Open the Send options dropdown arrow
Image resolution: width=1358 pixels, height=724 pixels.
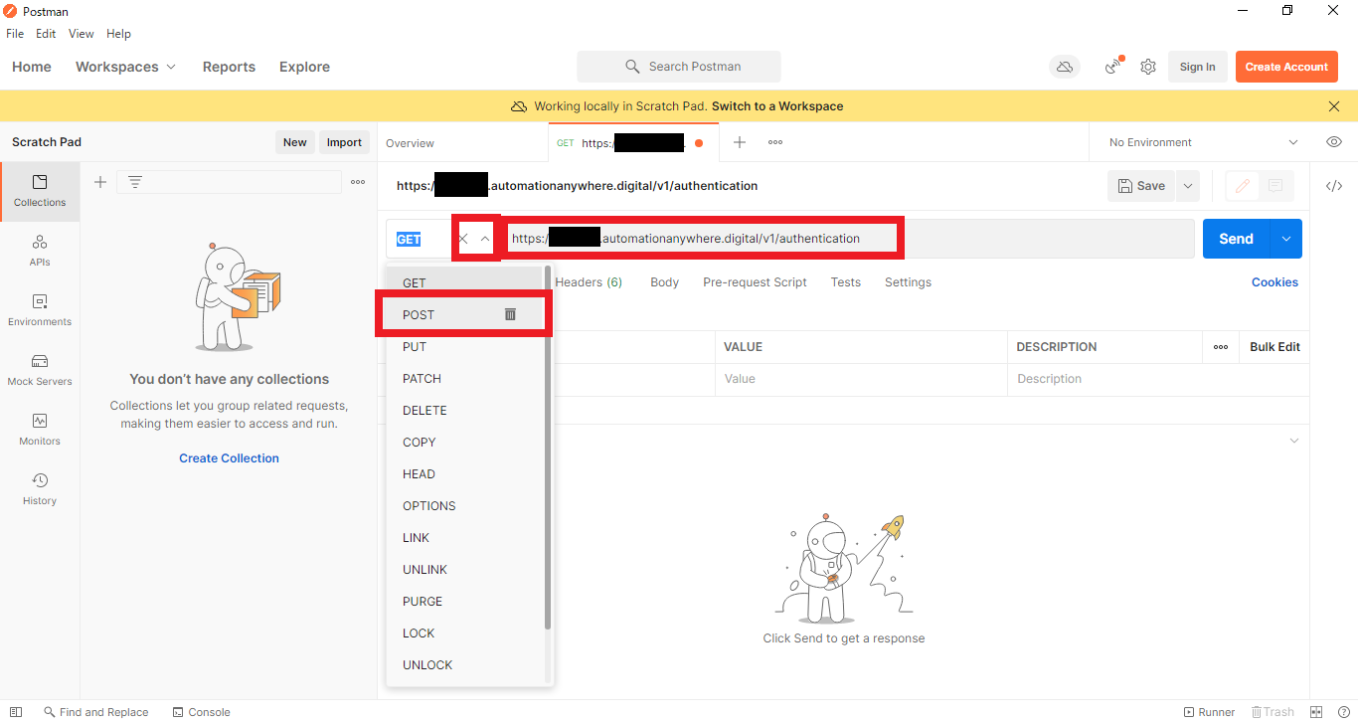point(1286,239)
